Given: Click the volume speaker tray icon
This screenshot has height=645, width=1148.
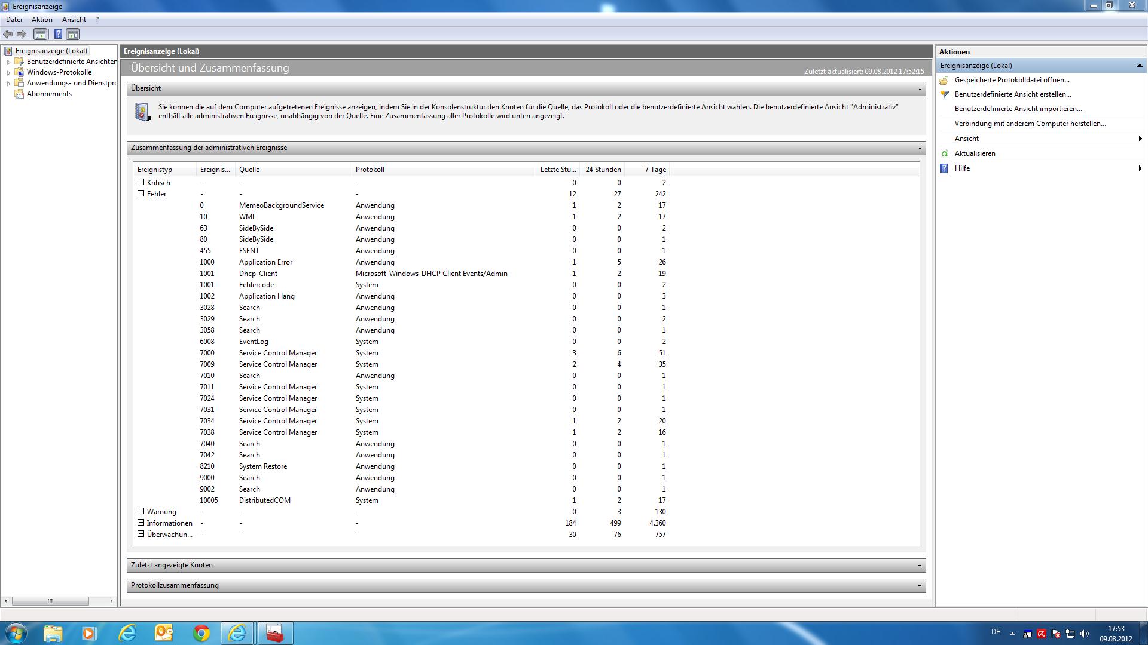Looking at the screenshot, I should point(1085,634).
